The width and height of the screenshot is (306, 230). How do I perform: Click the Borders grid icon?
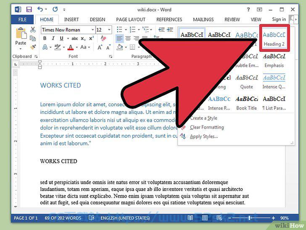[132, 47]
